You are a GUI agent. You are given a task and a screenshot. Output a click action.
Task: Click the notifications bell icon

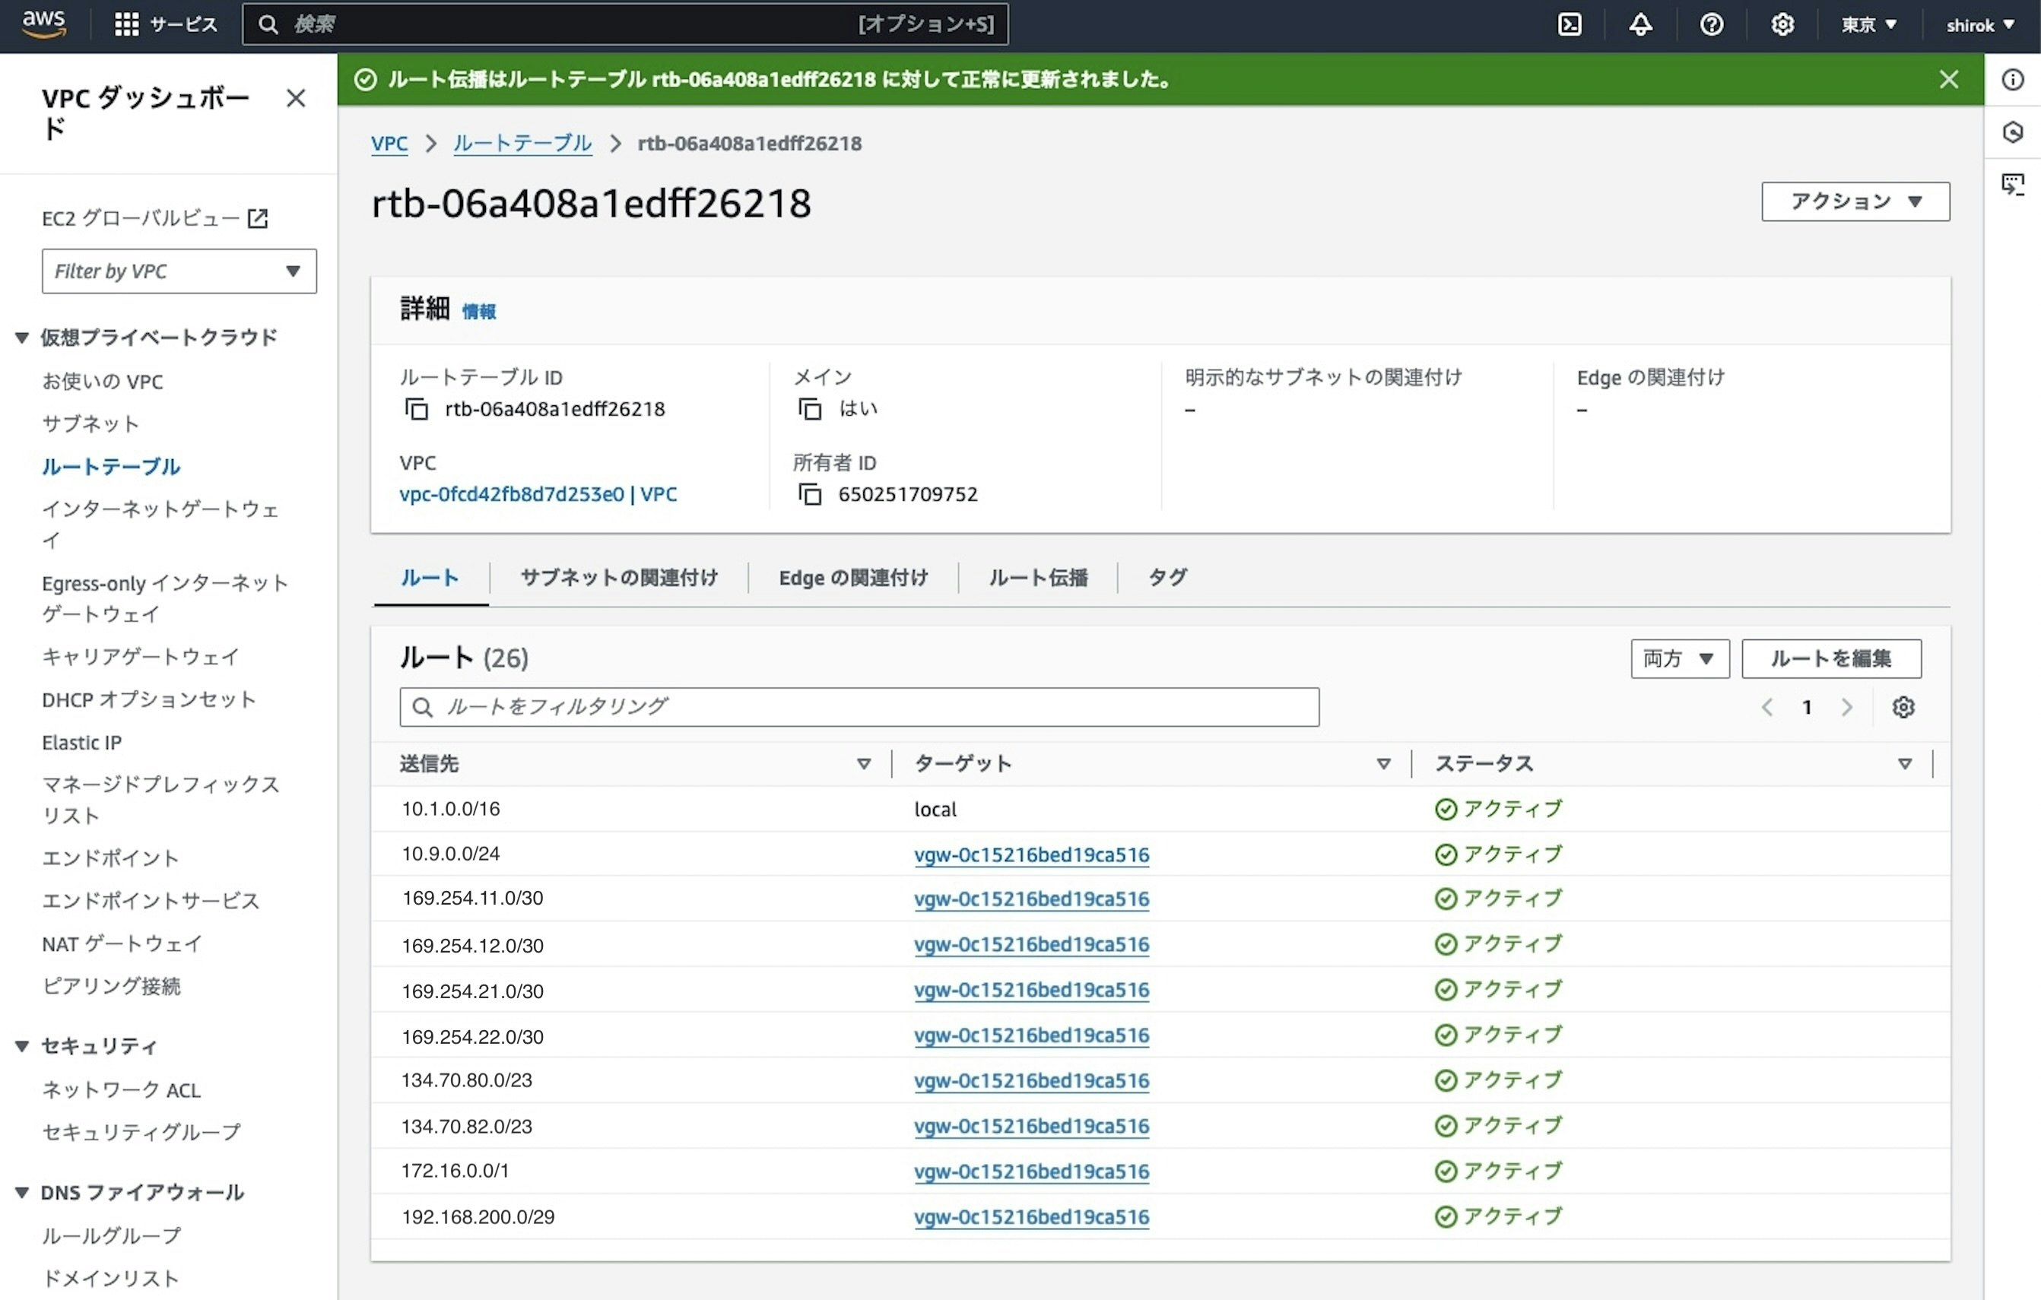pos(1640,24)
